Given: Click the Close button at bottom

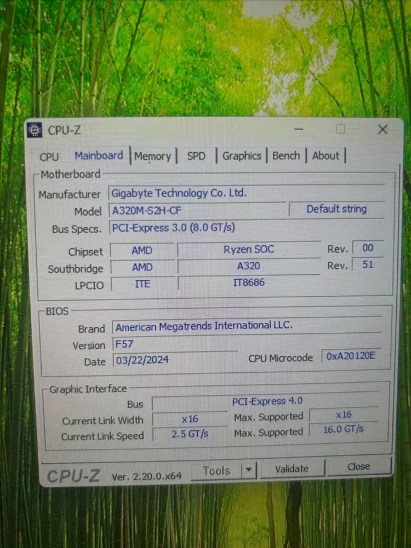Looking at the screenshot, I should (x=358, y=466).
